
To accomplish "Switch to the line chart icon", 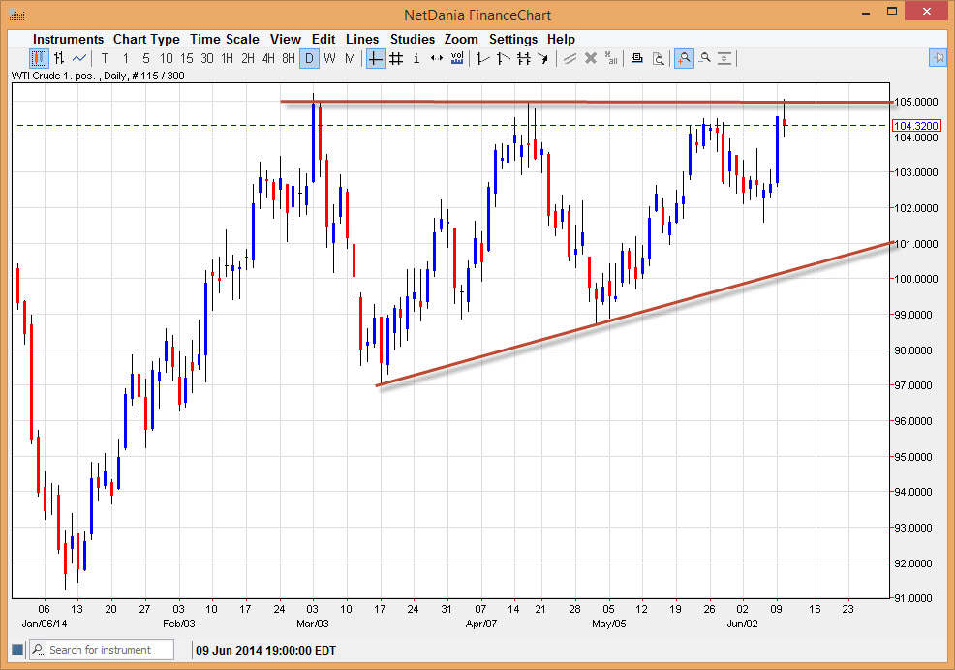I will click(79, 58).
